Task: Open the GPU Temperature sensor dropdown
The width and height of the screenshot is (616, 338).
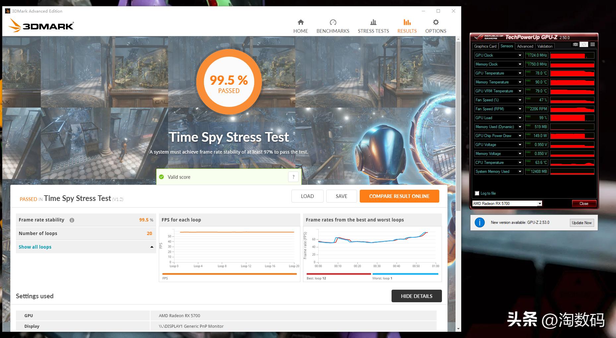Action: point(520,73)
